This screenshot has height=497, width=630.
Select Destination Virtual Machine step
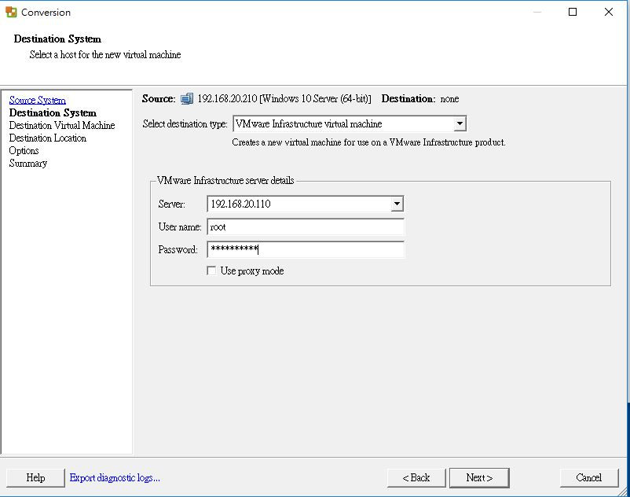tap(62, 126)
